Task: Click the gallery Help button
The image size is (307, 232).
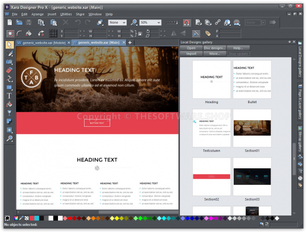Action: tap(238, 48)
